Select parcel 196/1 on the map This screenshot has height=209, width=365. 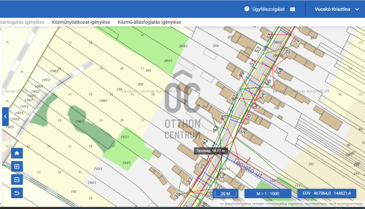[x=80, y=122]
